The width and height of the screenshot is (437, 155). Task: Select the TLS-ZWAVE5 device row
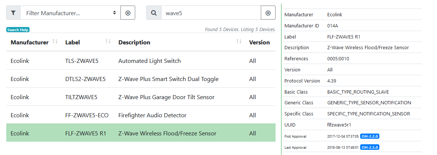[141, 61]
